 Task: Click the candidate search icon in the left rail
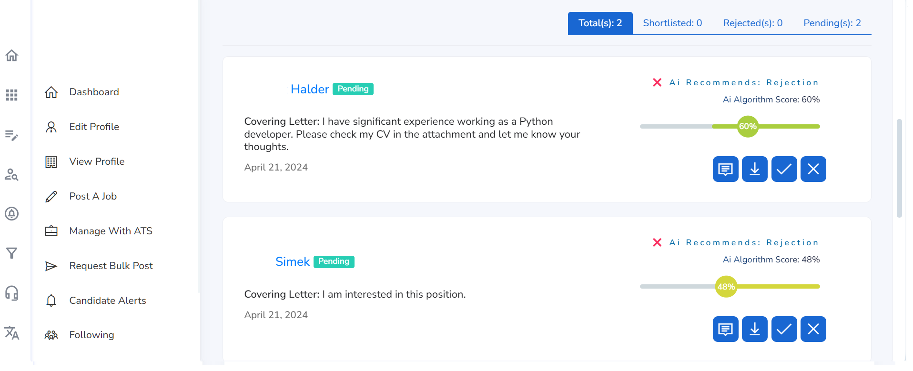click(x=12, y=175)
